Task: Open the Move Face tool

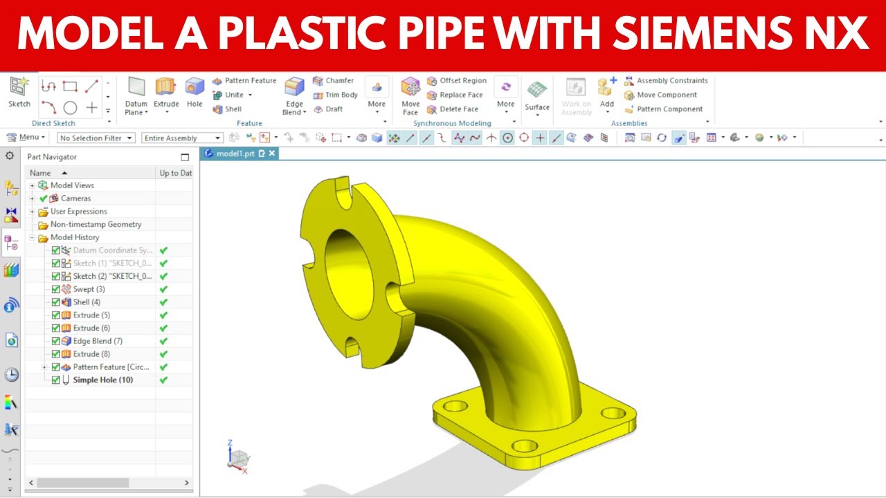Action: 410,95
